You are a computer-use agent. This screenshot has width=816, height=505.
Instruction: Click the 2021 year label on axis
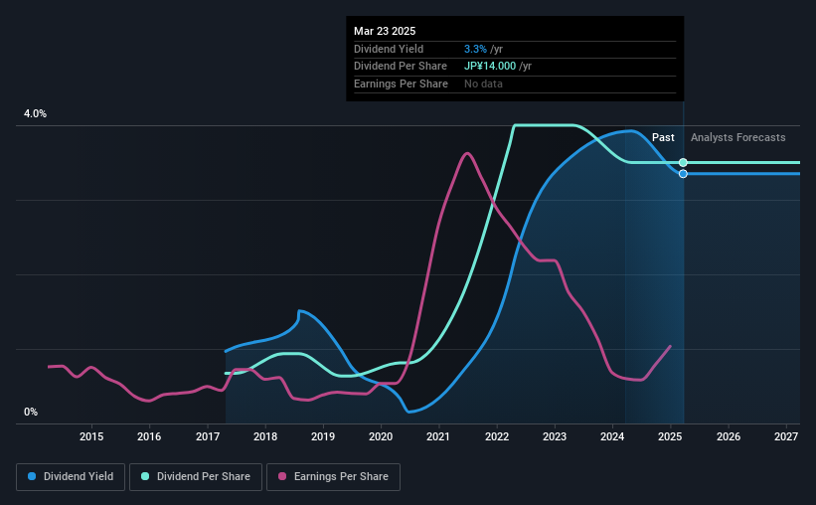438,436
